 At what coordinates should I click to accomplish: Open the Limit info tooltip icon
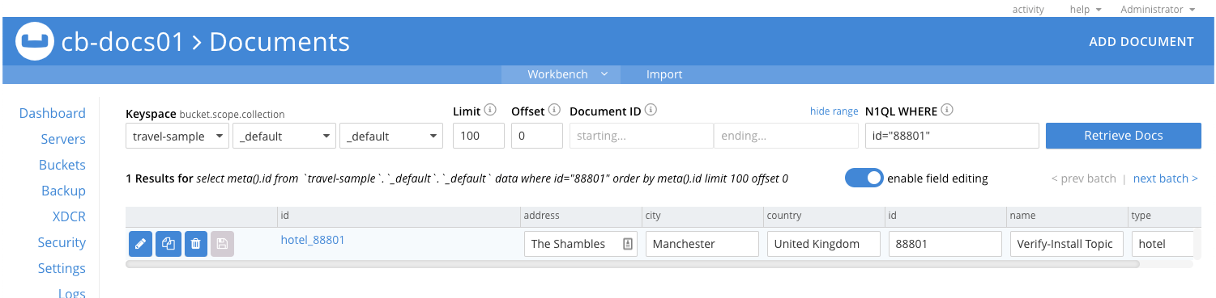click(490, 110)
